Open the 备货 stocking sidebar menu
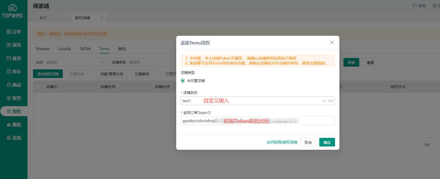440x179 pixels. pyautogui.click(x=14, y=58)
